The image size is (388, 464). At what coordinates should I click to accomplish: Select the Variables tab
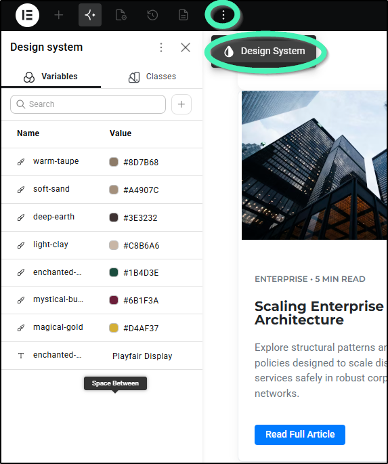51,77
